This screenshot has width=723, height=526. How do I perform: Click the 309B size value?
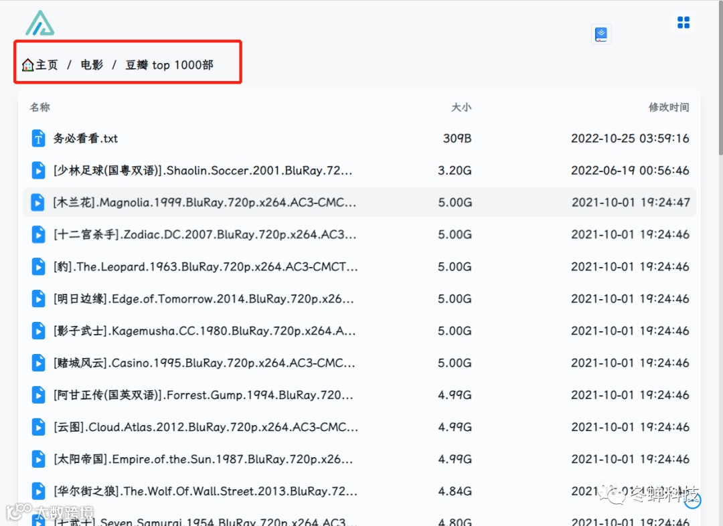457,139
